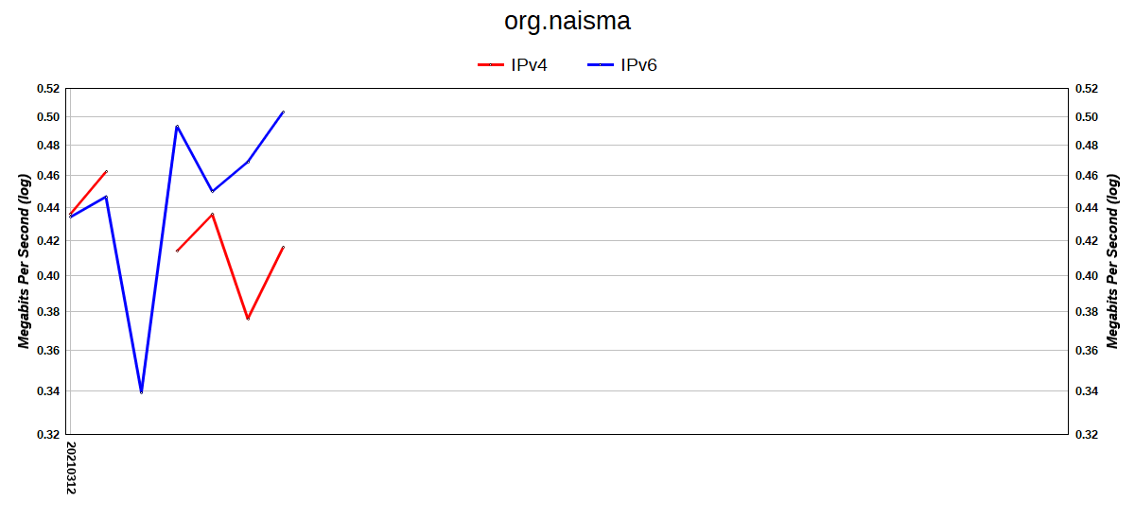Toggle the IPv4 series via its legend label
The height and width of the screenshot is (520, 1135).
(529, 65)
